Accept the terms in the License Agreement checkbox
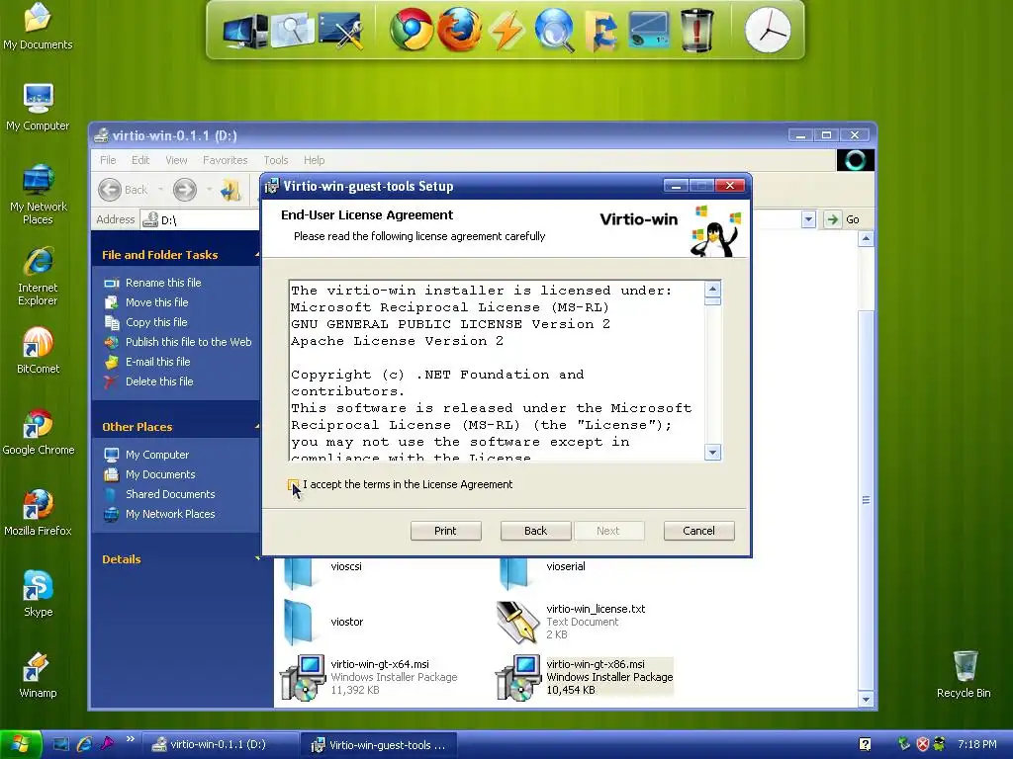The height and width of the screenshot is (759, 1013). [x=293, y=484]
